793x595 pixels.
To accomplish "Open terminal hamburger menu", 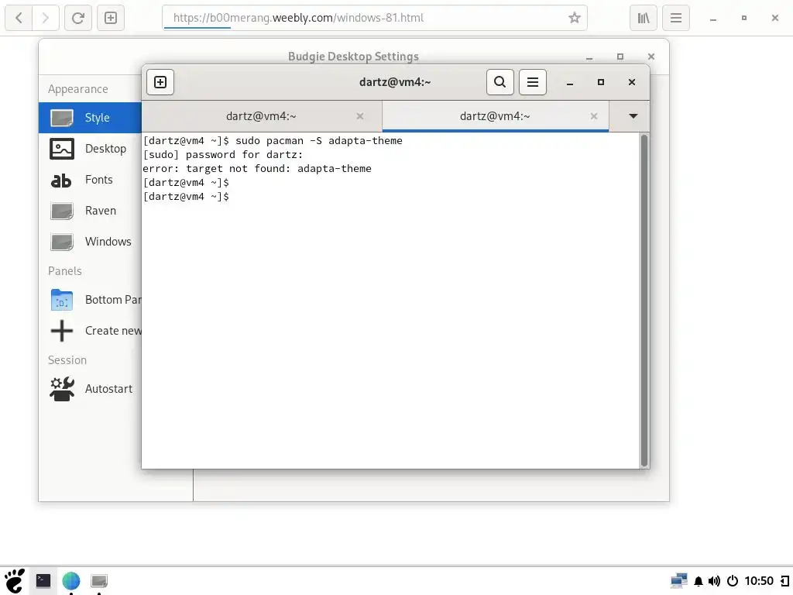I will pos(533,82).
